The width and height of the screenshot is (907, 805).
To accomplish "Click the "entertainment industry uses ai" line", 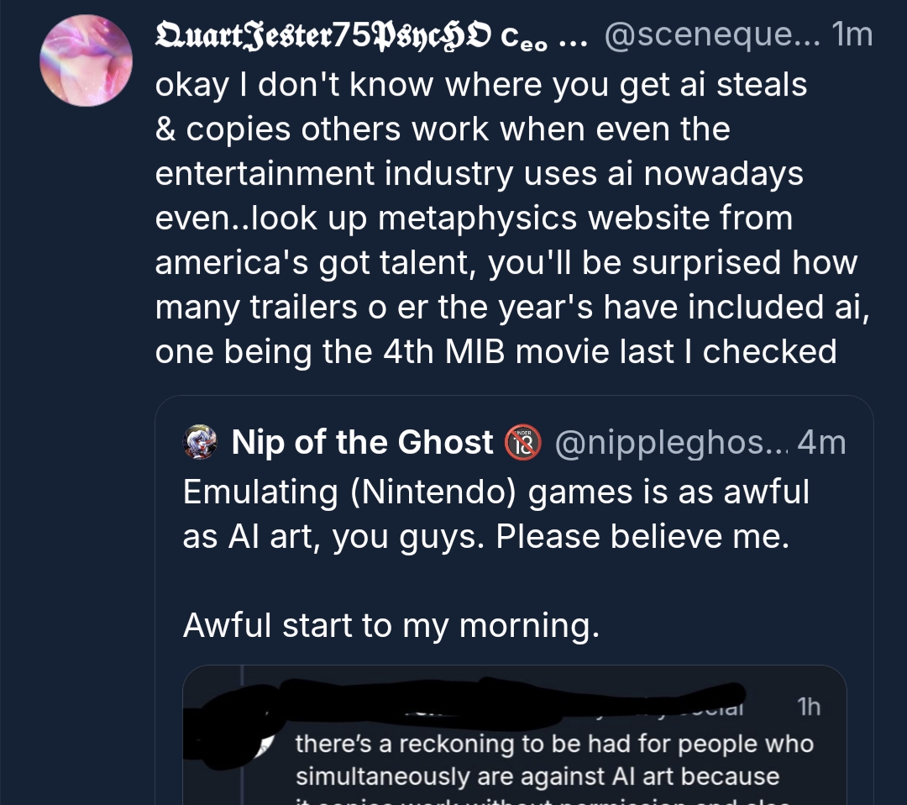I will [x=479, y=173].
